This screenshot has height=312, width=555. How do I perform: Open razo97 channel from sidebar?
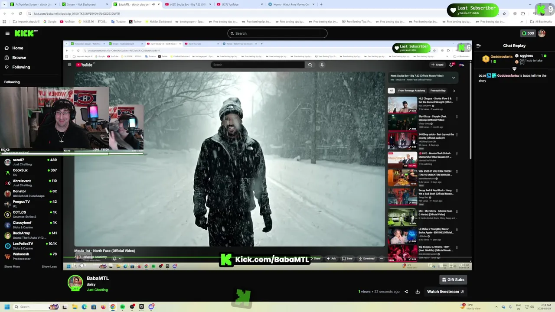[30, 162]
